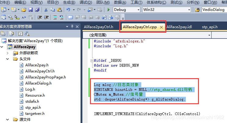Click the Navigate Backward icon
The height and width of the screenshot is (123, 227).
[x=90, y=10]
